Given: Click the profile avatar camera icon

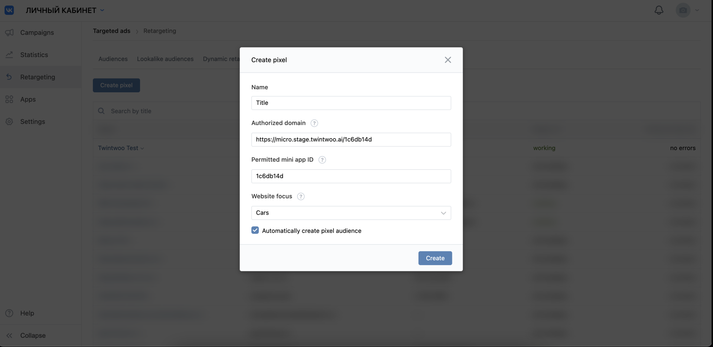Looking at the screenshot, I should click(x=683, y=10).
